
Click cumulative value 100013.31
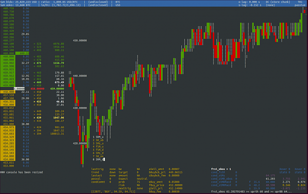pyautogui.click(x=57, y=134)
